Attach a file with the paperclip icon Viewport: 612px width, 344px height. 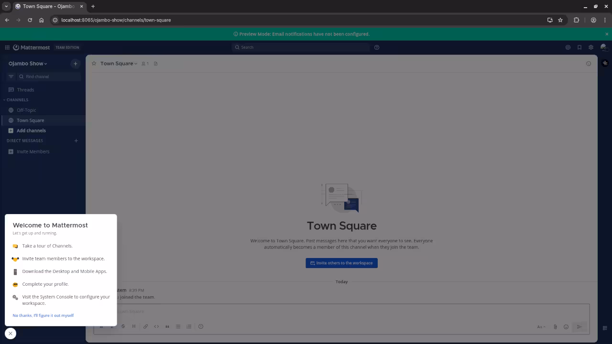point(555,327)
